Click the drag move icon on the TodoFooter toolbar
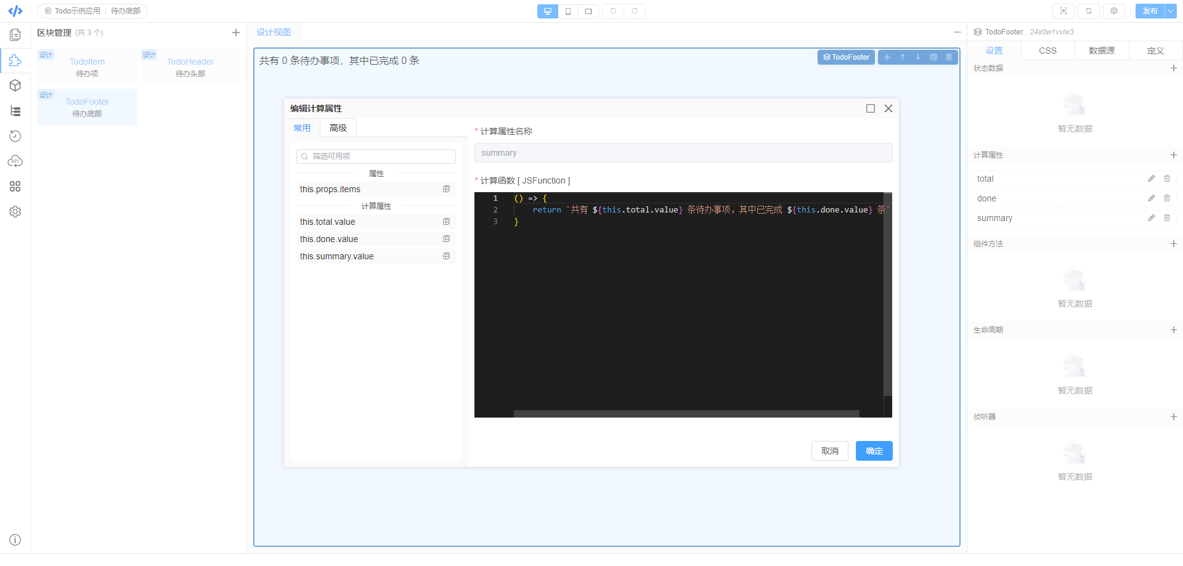This screenshot has height=566, width=1183. (887, 57)
